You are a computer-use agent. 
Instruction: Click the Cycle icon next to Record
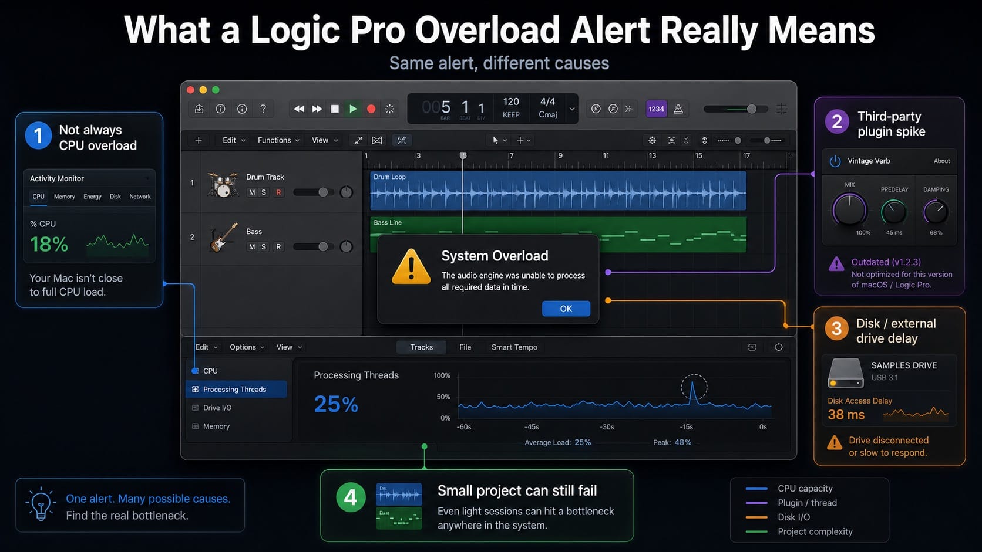(x=389, y=109)
